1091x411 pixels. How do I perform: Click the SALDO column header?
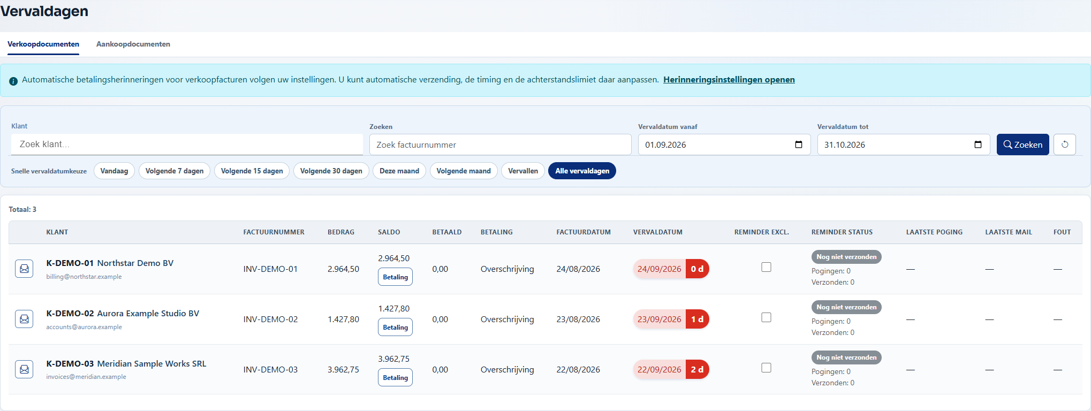[x=389, y=232]
